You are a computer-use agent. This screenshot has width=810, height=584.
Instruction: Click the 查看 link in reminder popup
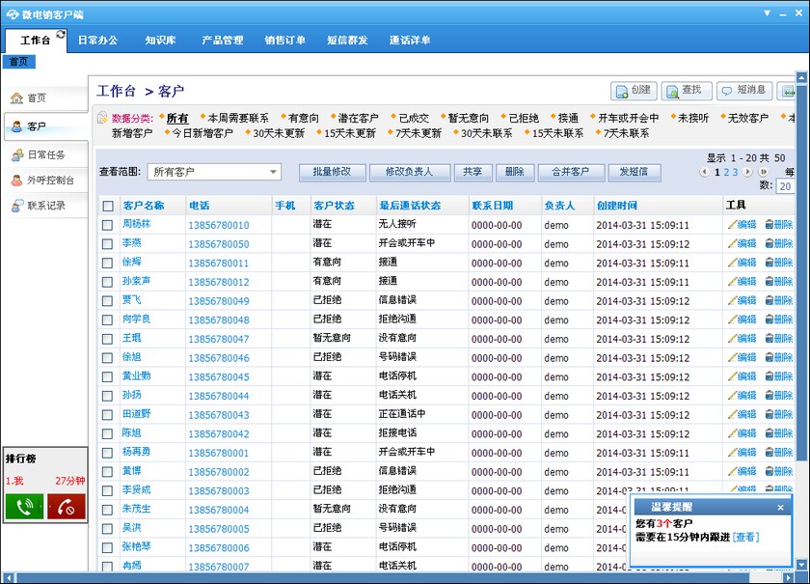tap(745, 537)
